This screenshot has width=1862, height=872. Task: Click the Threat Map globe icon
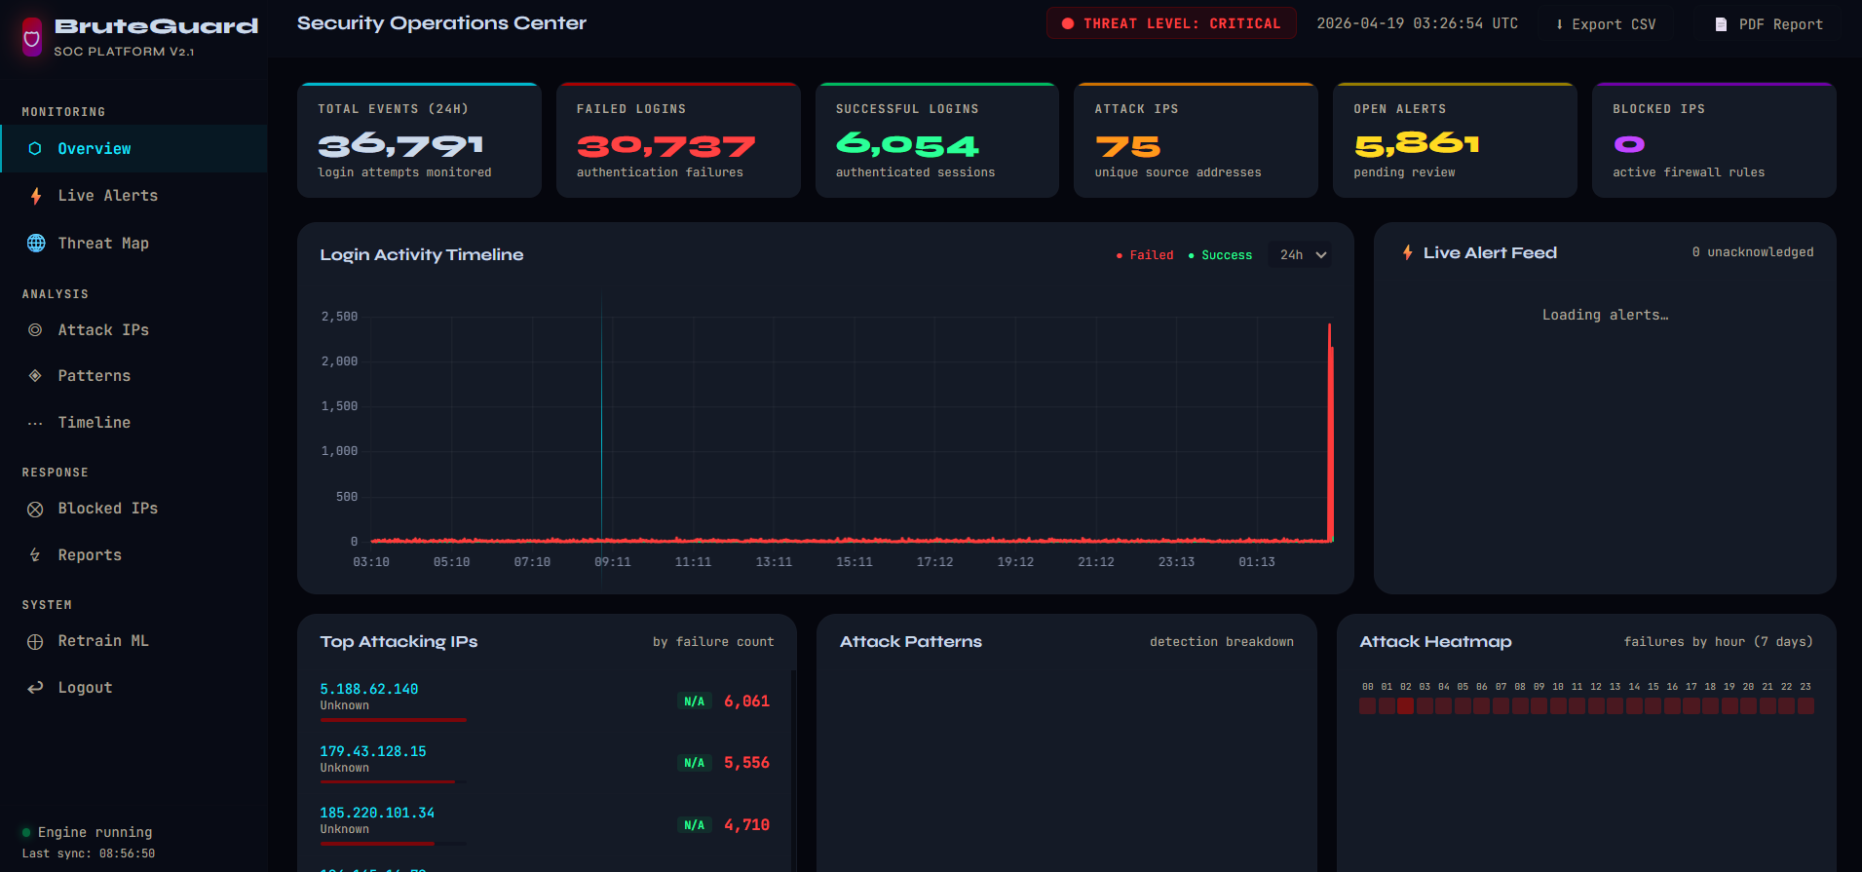[36, 244]
